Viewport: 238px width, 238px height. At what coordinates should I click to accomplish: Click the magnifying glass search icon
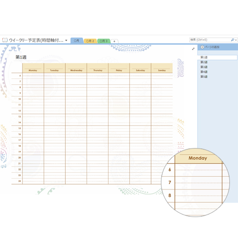click(x=232, y=40)
